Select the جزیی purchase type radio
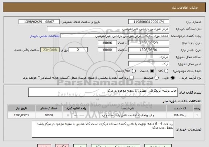The image size is (209, 147). (x=172, y=78)
